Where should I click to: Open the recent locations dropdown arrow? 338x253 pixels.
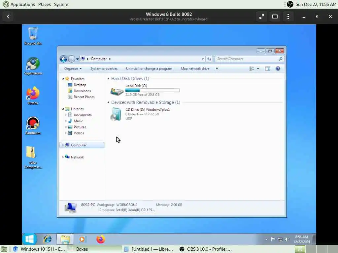tap(77, 59)
